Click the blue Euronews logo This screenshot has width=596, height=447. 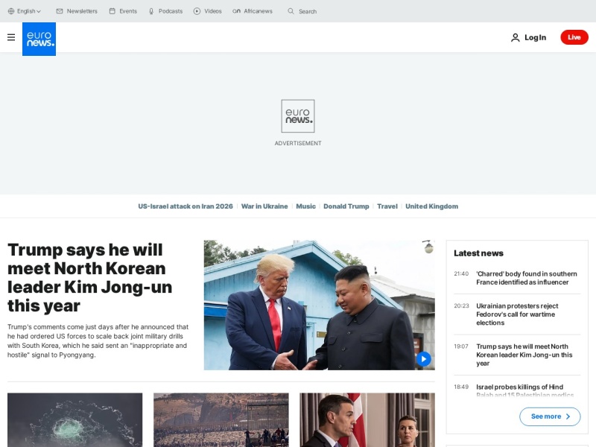[39, 39]
